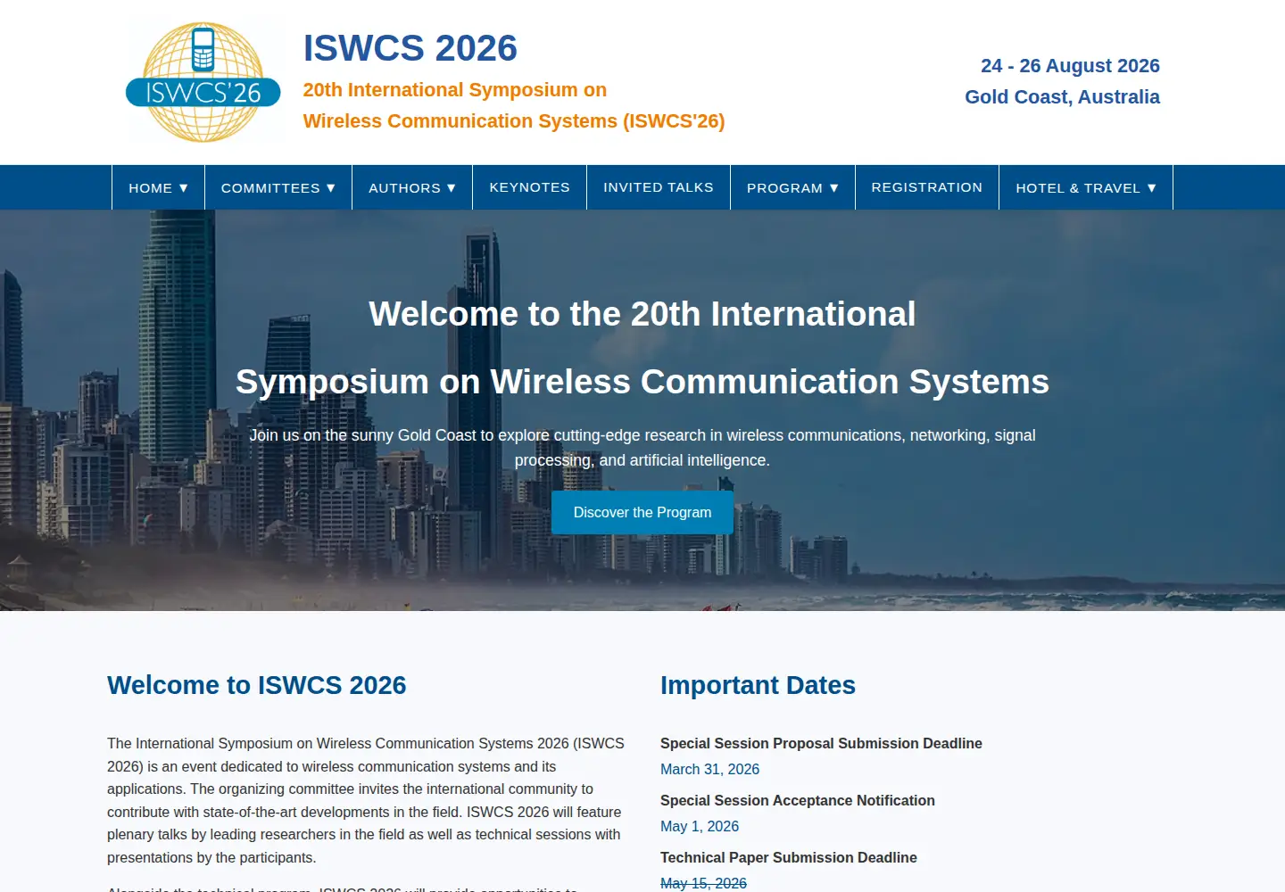Click the "Important Dates" heading
The width and height of the screenshot is (1285, 892).
pyautogui.click(x=758, y=685)
